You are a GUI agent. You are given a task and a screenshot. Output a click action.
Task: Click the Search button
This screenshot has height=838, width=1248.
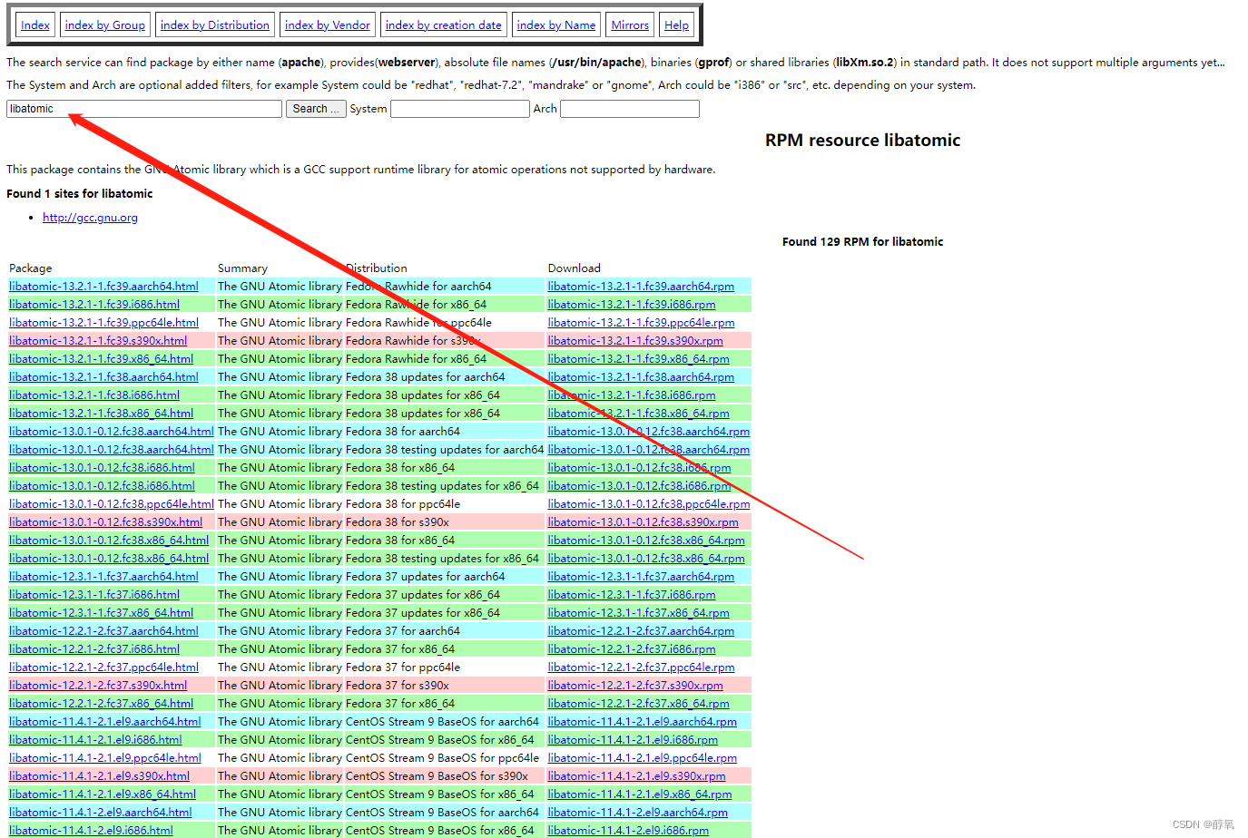[x=315, y=108]
